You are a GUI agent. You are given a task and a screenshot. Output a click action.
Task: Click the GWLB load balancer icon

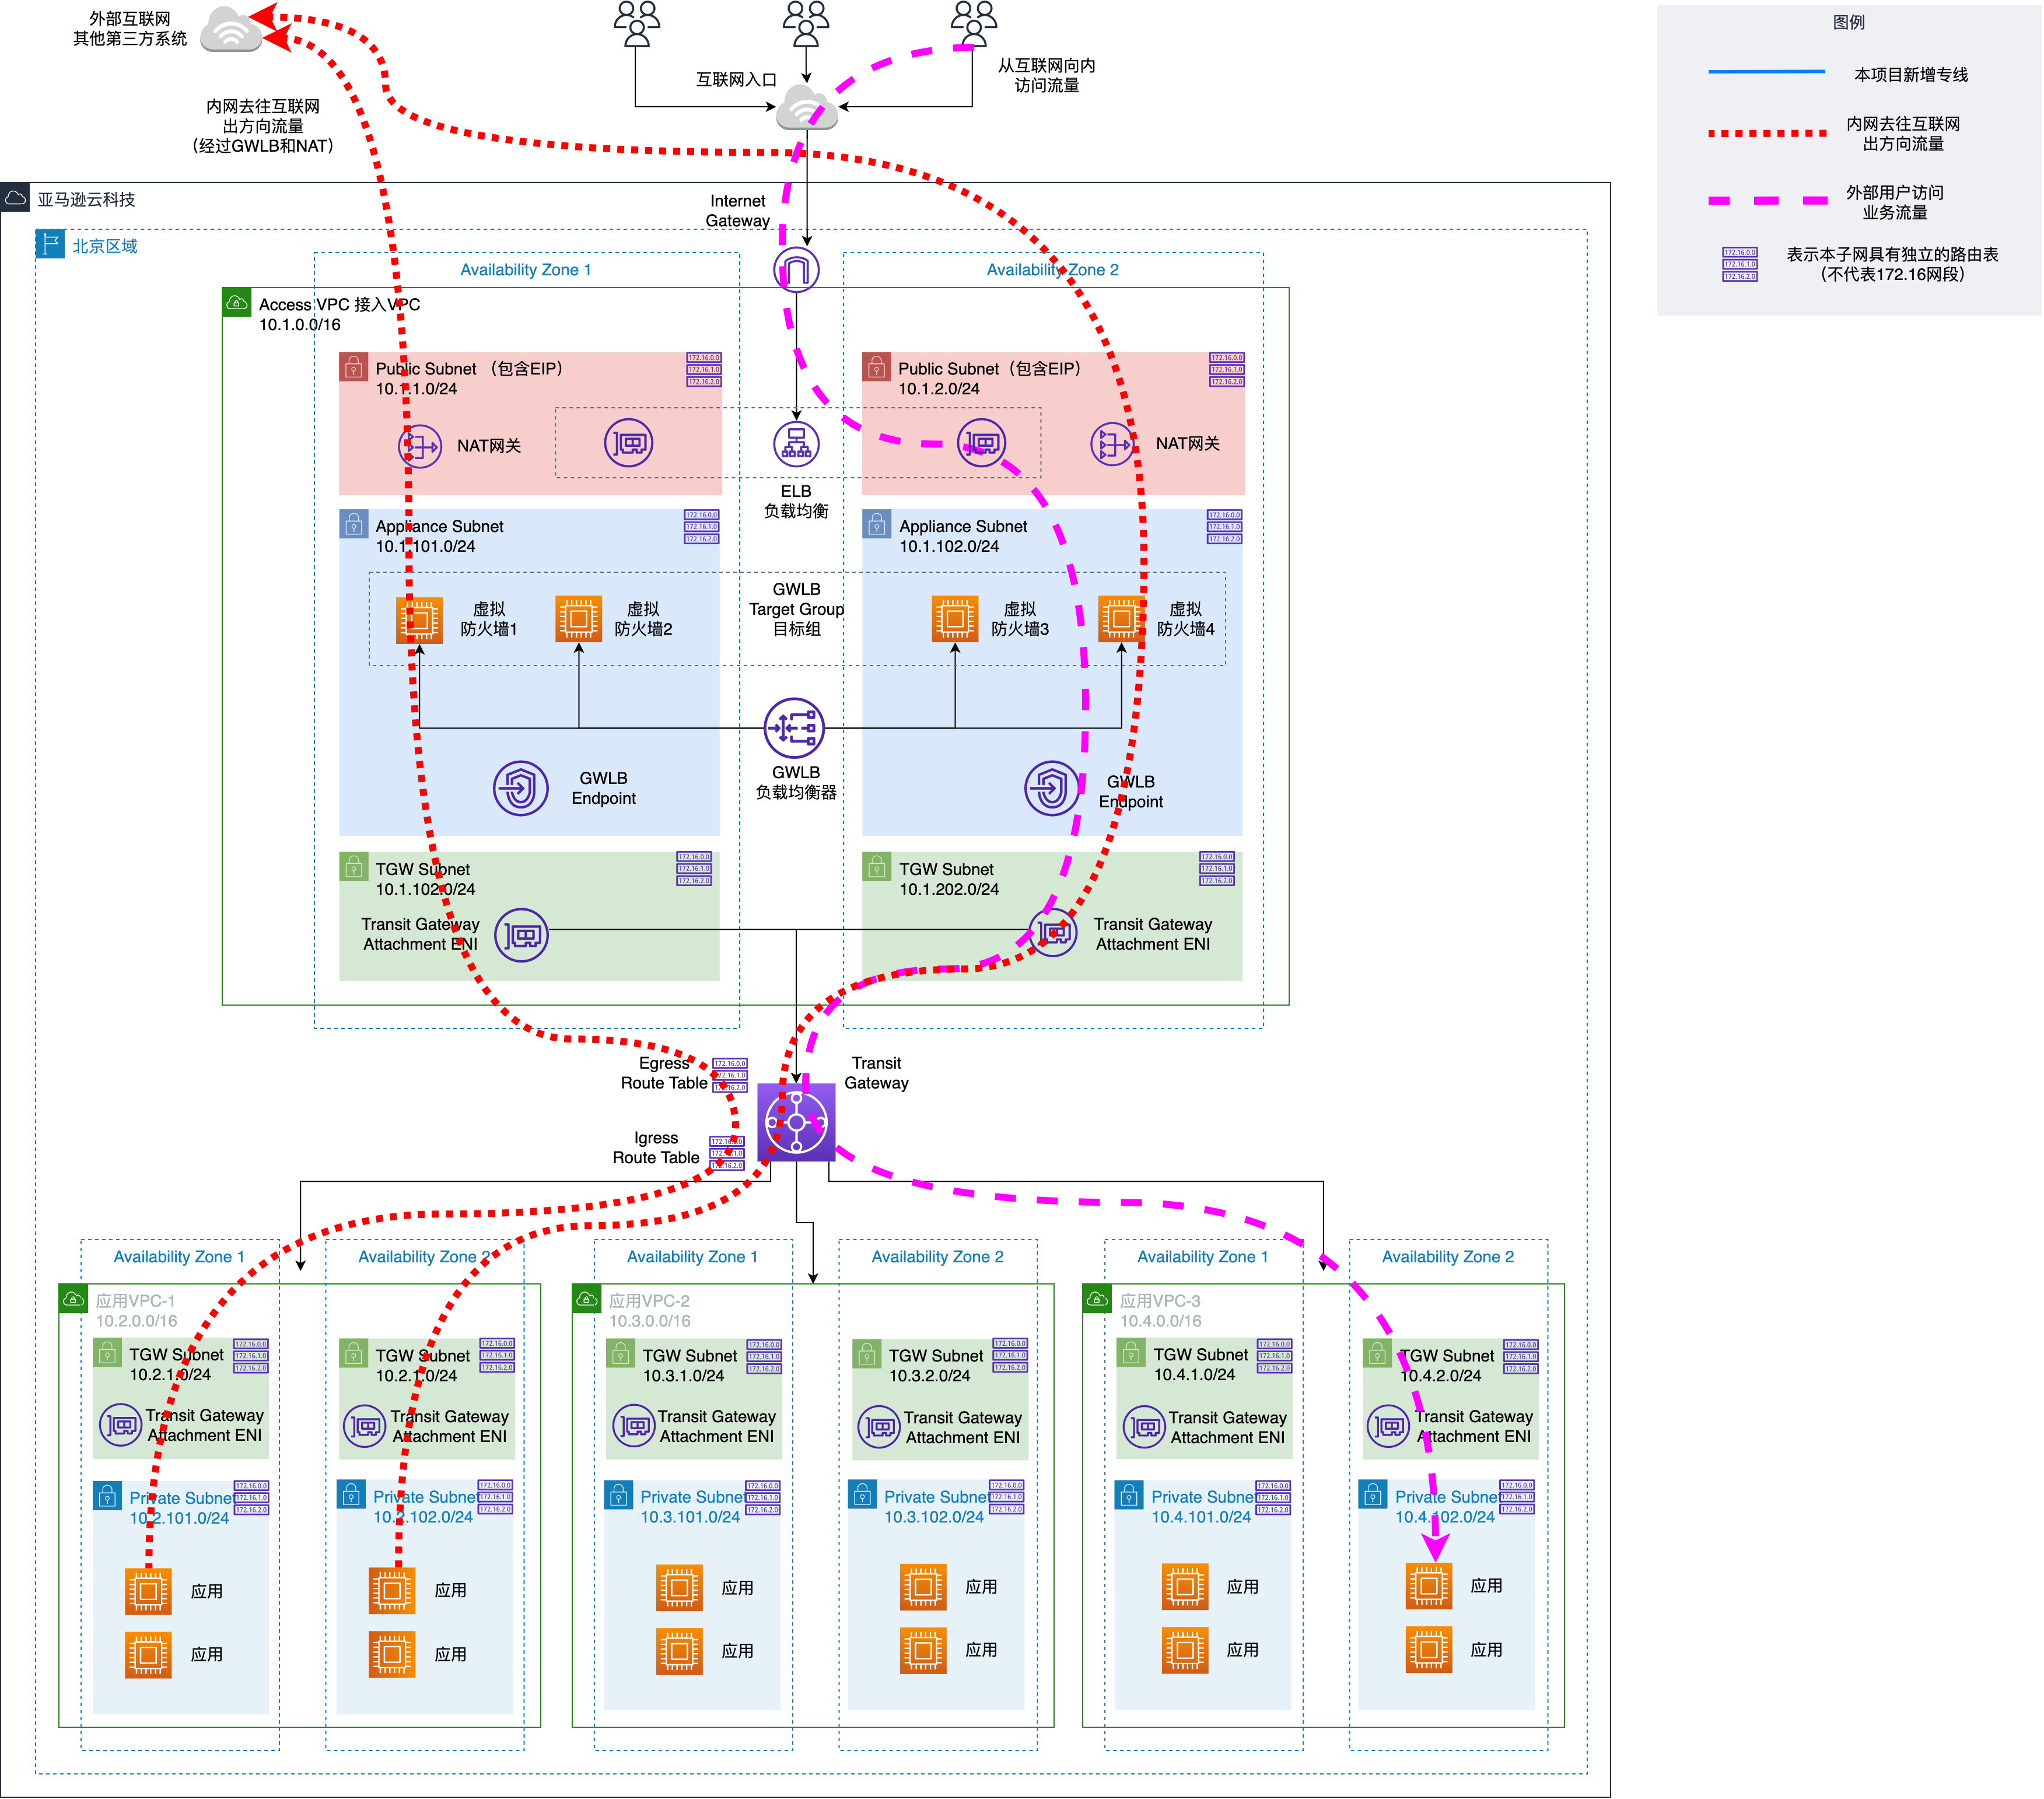(795, 728)
